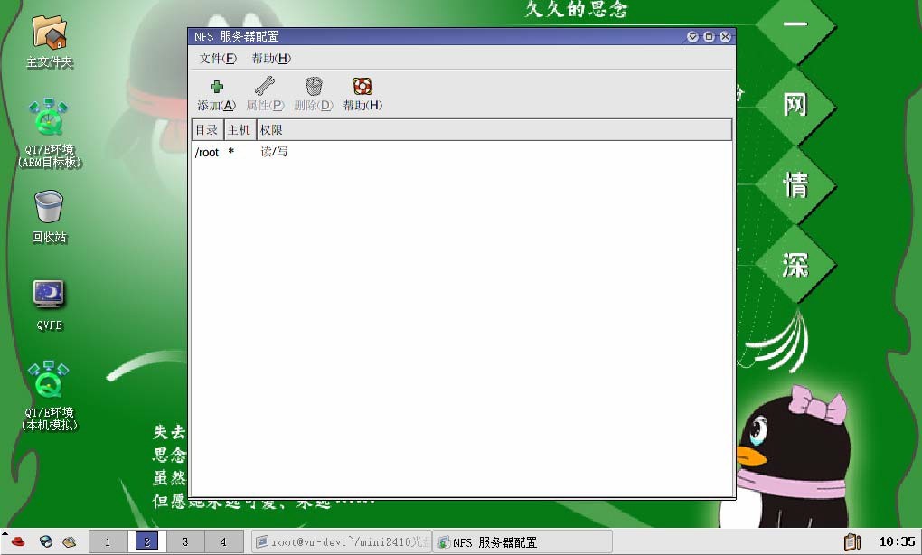Select the QT/E环境 (ARM目标板) desktop icon

(50, 118)
